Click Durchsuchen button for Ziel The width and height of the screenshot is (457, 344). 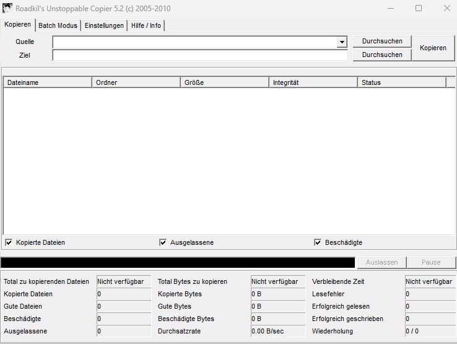(x=382, y=55)
